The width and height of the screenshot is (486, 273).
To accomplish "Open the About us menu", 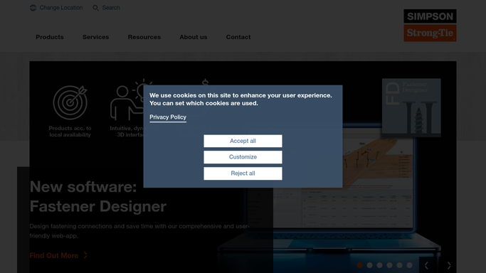I will click(194, 37).
